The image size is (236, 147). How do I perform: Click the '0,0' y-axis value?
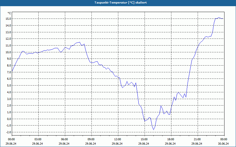pyautogui.click(x=9, y=119)
